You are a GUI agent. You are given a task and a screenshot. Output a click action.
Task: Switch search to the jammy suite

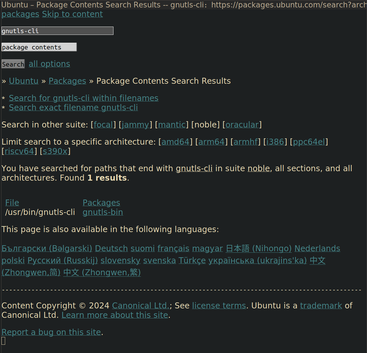pos(135,125)
